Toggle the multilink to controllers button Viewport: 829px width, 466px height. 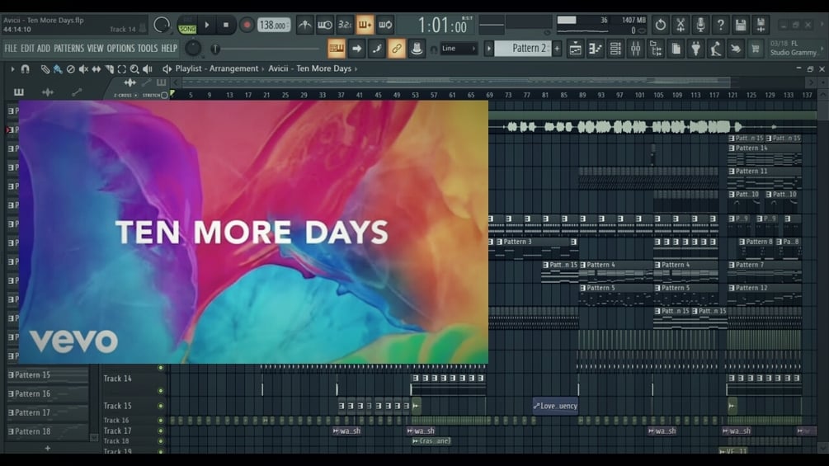click(417, 49)
